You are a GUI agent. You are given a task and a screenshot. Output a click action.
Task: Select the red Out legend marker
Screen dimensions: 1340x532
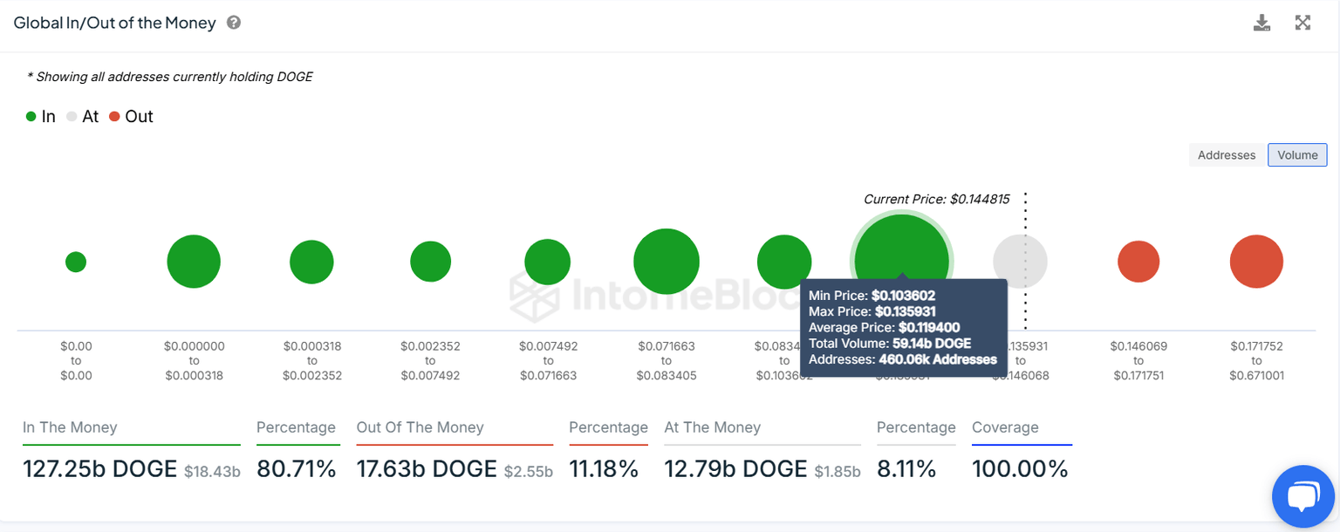(114, 116)
